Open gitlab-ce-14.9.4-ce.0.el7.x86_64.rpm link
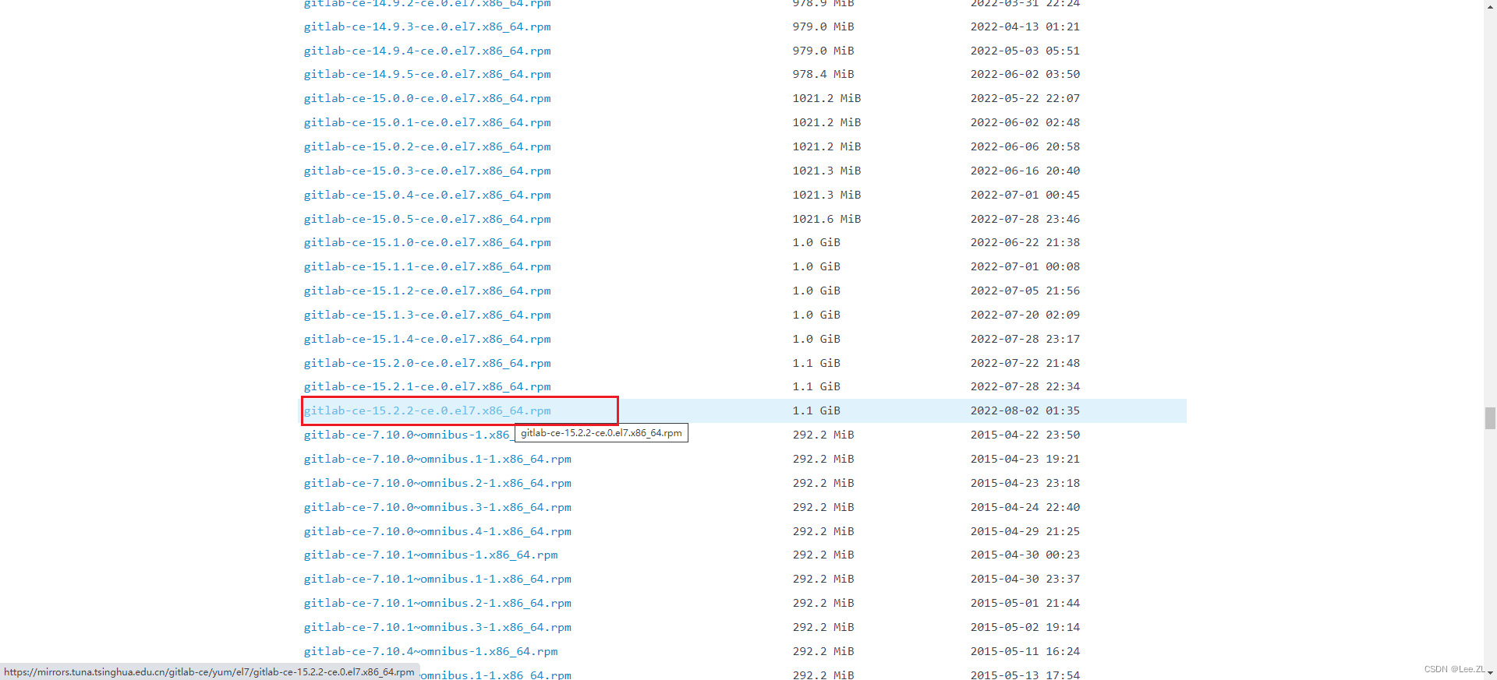Screen dimensions: 1497x680 427,51
